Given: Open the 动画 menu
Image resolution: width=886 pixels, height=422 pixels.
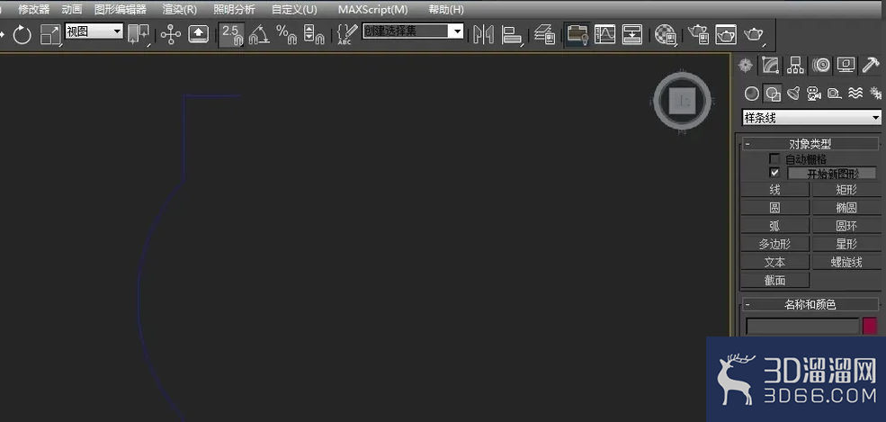Looking at the screenshot, I should 72,10.
